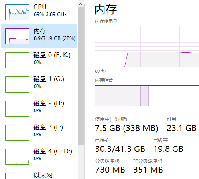Select the 内存 8.9/31.9 GB entry

coord(39,36)
